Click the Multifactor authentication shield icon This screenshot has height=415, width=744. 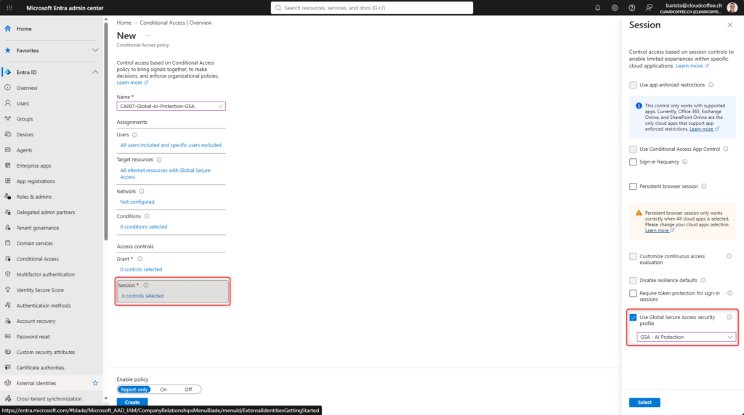[7, 274]
